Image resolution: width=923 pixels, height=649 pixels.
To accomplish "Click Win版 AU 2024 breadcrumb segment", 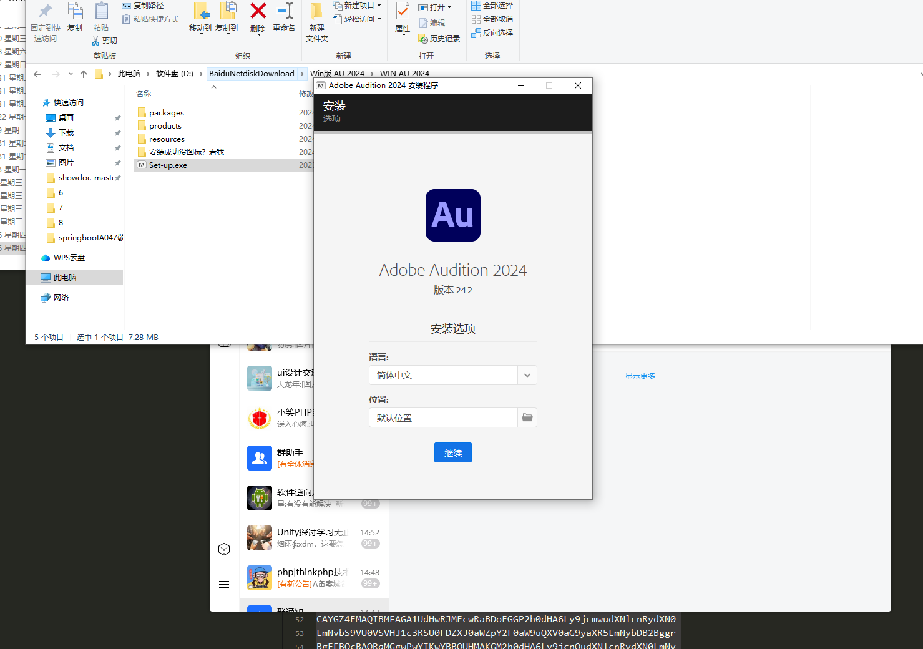I will (337, 74).
